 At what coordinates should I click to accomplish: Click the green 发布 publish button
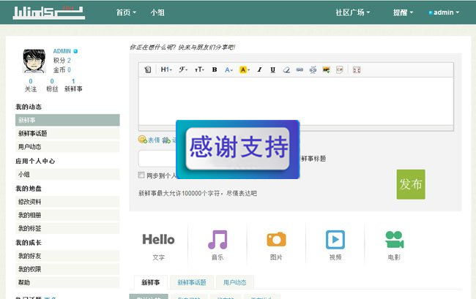coord(411,184)
